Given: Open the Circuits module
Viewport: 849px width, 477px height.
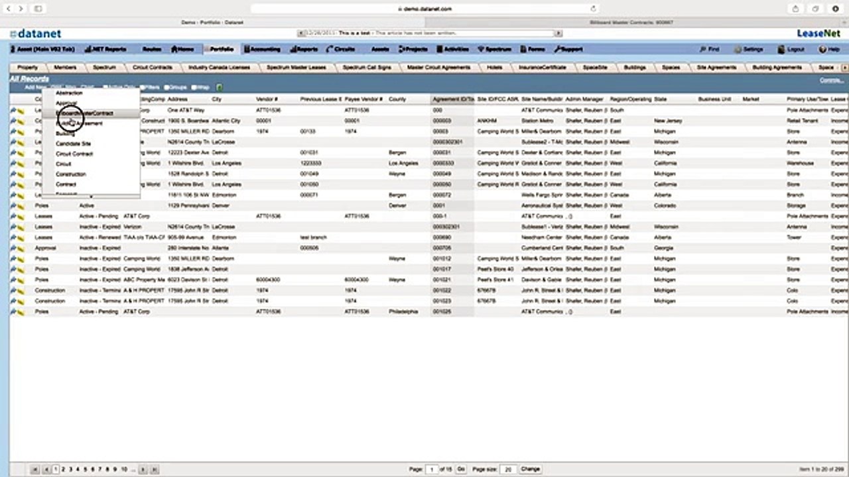Looking at the screenshot, I should [x=340, y=49].
